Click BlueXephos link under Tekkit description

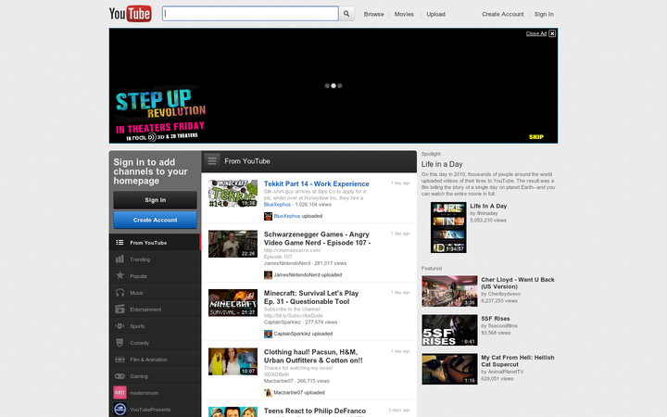(x=277, y=205)
